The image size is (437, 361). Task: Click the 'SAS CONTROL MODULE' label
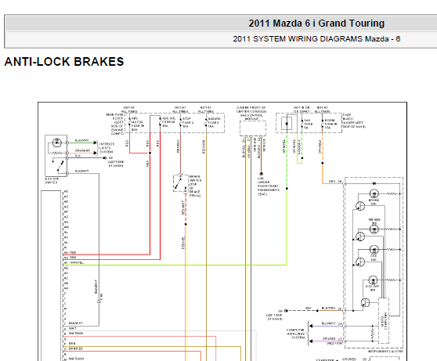251,117
